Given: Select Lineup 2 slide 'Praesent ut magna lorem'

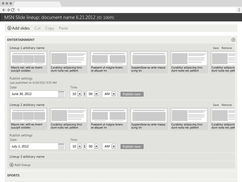Looking at the screenshot, I should pyautogui.click(x=109, y=119).
